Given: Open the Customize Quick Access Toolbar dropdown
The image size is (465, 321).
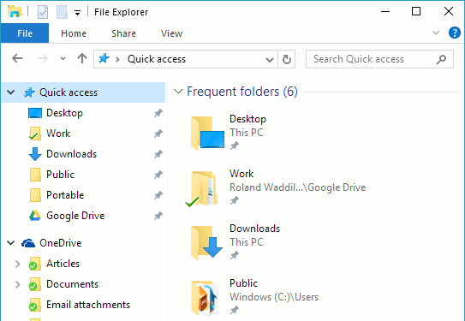Looking at the screenshot, I should [x=77, y=13].
